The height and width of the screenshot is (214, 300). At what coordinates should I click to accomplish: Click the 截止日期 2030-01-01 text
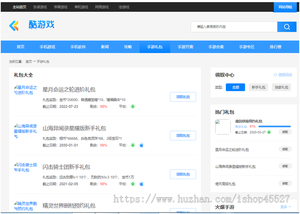coord(60,145)
